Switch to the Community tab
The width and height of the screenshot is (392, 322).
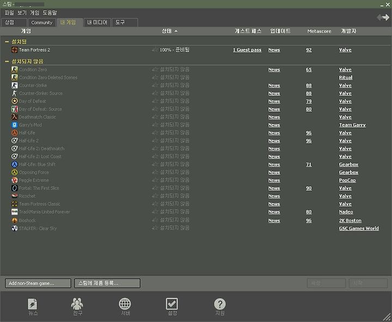click(x=42, y=22)
